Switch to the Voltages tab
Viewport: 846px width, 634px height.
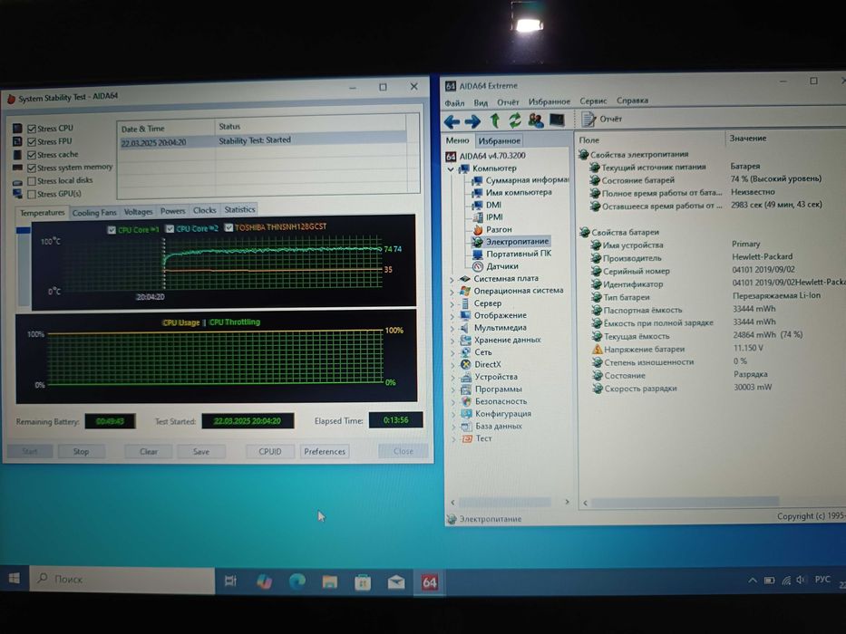point(138,212)
